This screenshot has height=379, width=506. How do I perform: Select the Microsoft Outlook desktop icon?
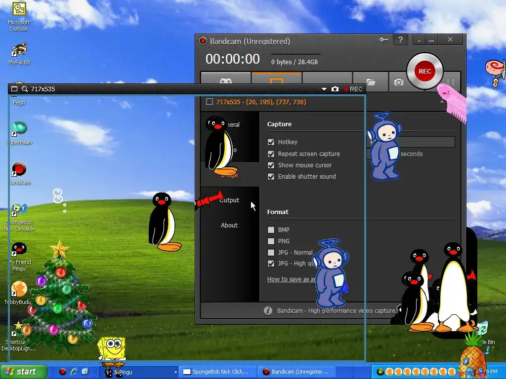19,17
